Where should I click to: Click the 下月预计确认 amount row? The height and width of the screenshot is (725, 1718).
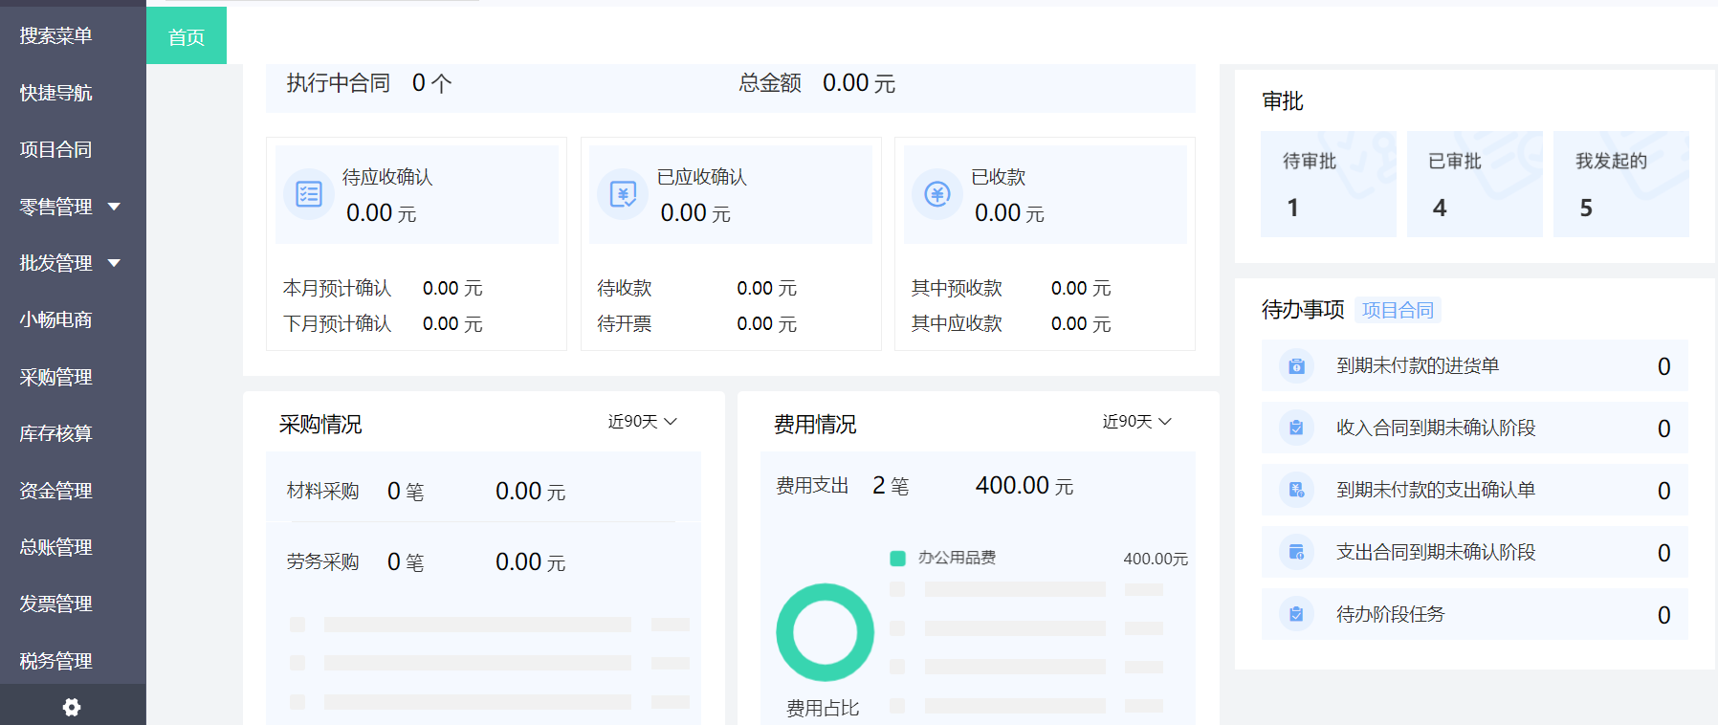[383, 323]
